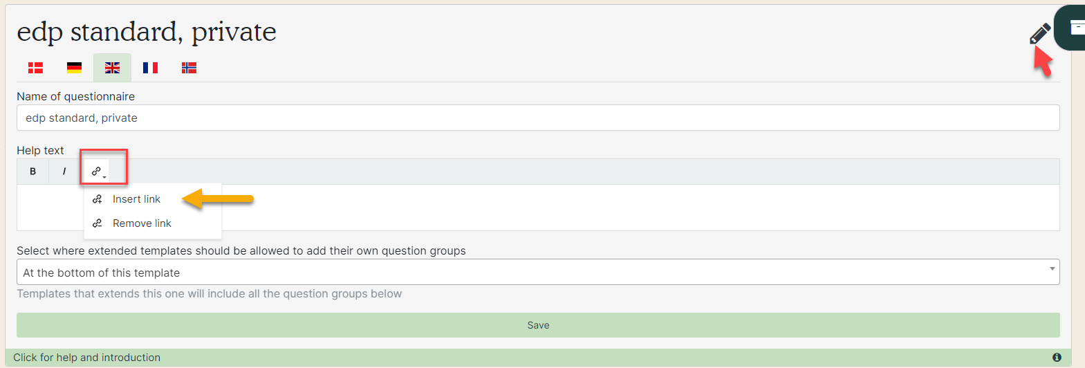Select the Norwegian flag language

point(189,68)
